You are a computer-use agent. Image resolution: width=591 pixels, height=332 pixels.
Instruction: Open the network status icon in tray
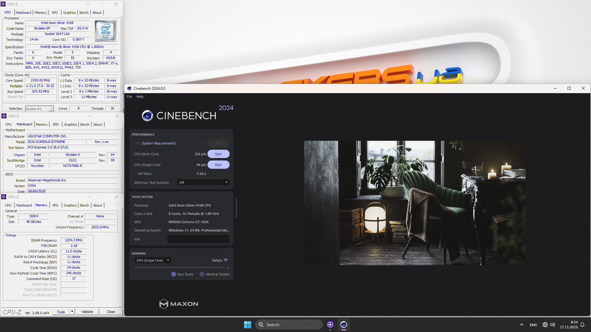point(545,325)
